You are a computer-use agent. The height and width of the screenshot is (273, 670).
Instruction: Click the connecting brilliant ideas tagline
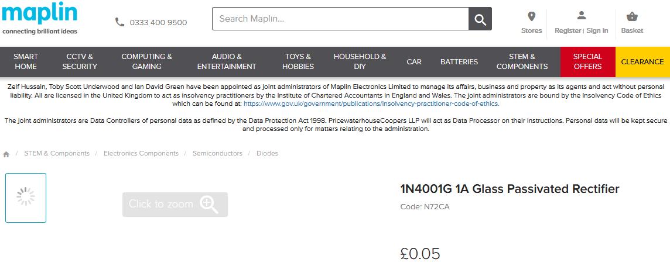[x=40, y=32]
